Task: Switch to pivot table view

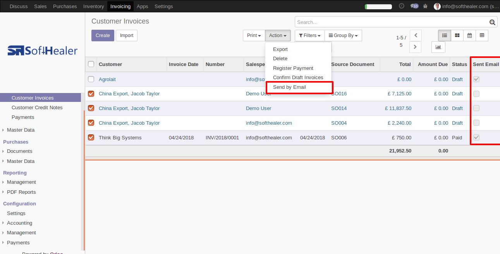Action: [482, 35]
